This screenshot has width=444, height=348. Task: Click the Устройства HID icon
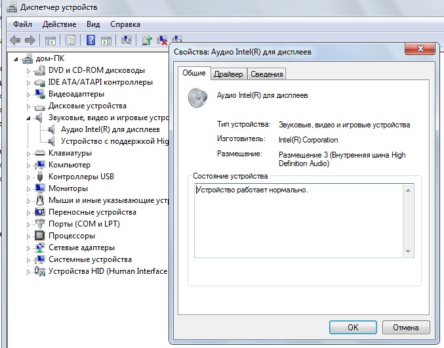tap(39, 271)
